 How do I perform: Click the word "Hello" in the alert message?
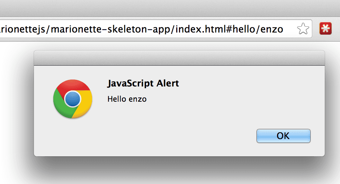[x=117, y=99]
